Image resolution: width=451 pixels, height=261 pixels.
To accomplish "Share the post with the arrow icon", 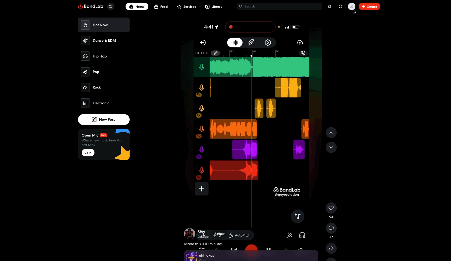I will 331,248.
